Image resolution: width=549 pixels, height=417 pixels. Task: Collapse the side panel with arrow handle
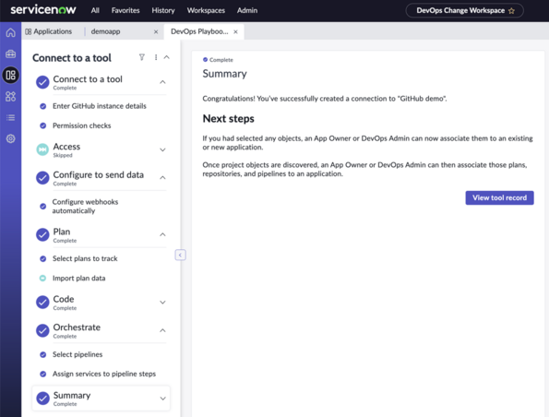(180, 255)
